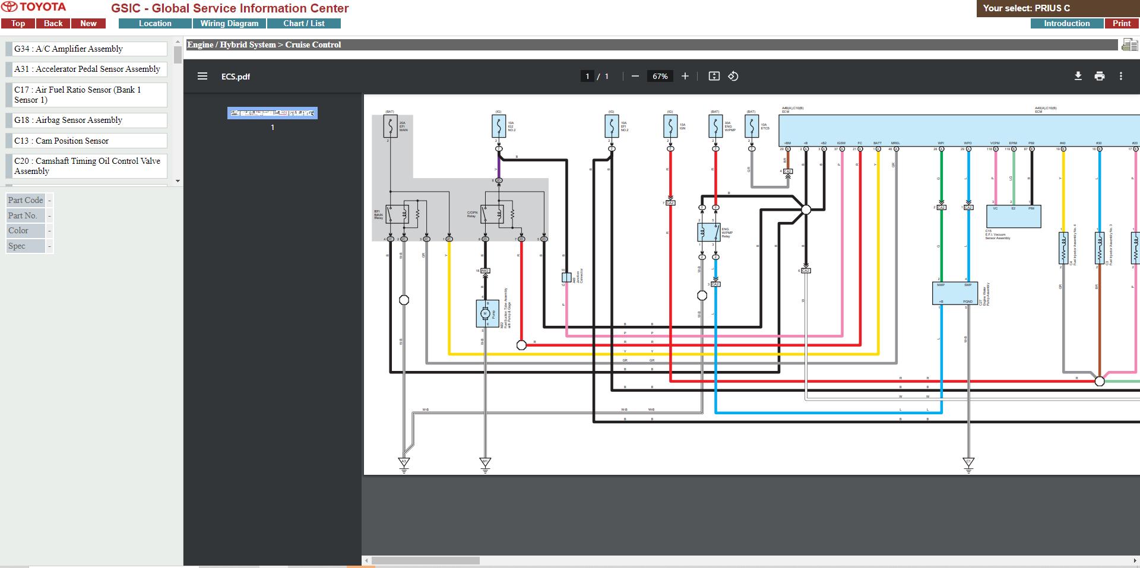Click the Part No. label
The image size is (1140, 568).
(26, 215)
